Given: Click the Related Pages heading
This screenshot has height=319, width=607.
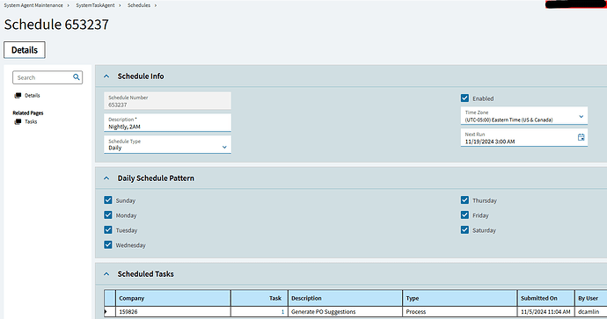Looking at the screenshot, I should (28, 112).
